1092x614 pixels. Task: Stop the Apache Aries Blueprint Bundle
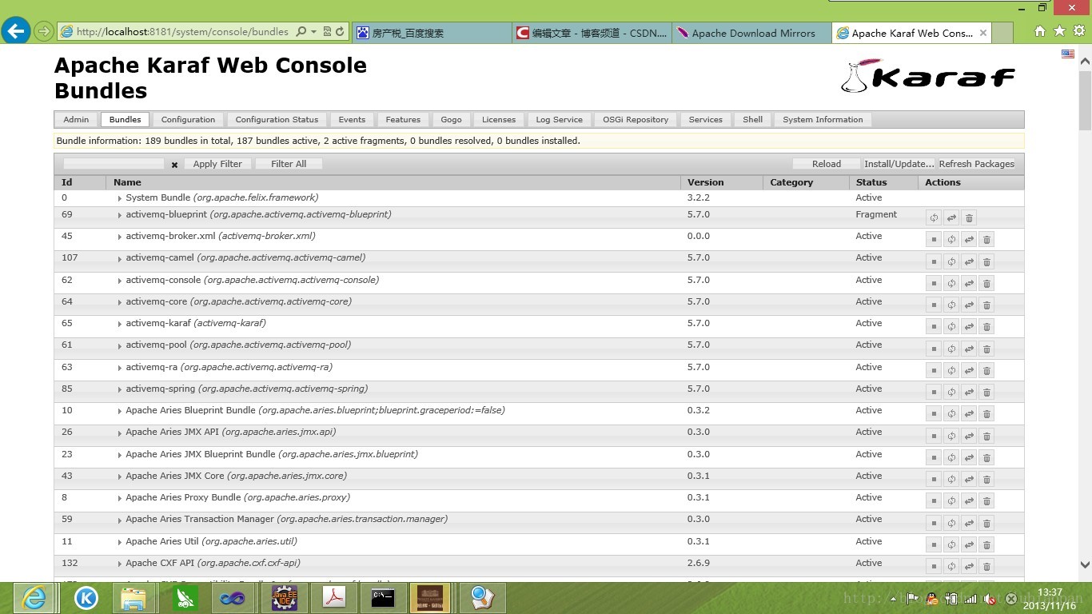coord(934,414)
